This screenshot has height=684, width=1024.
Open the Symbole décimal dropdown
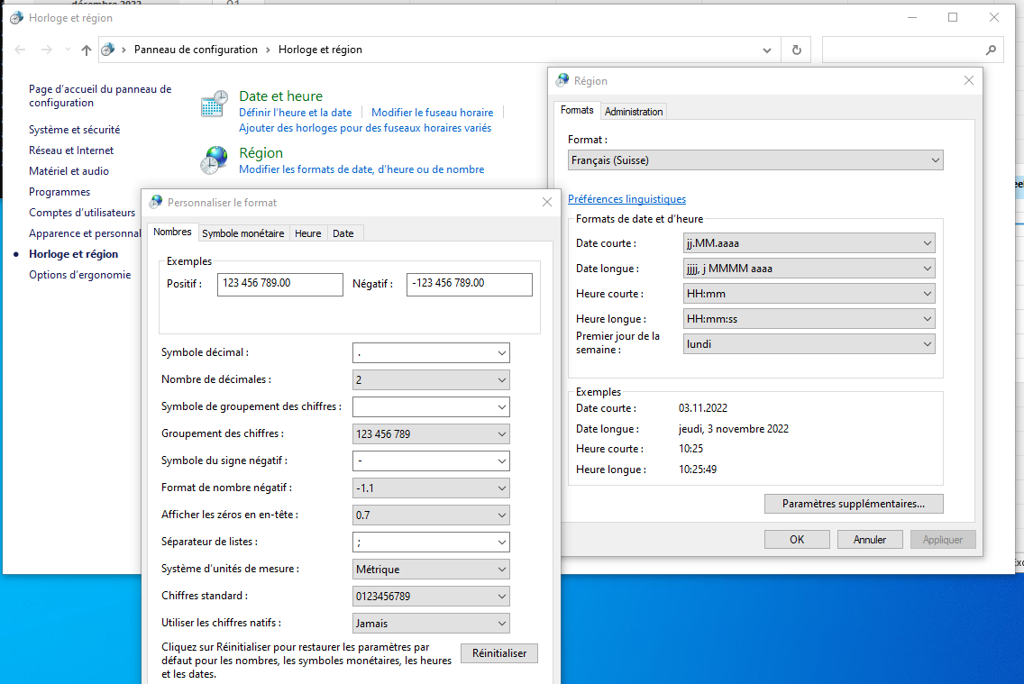tap(502, 353)
